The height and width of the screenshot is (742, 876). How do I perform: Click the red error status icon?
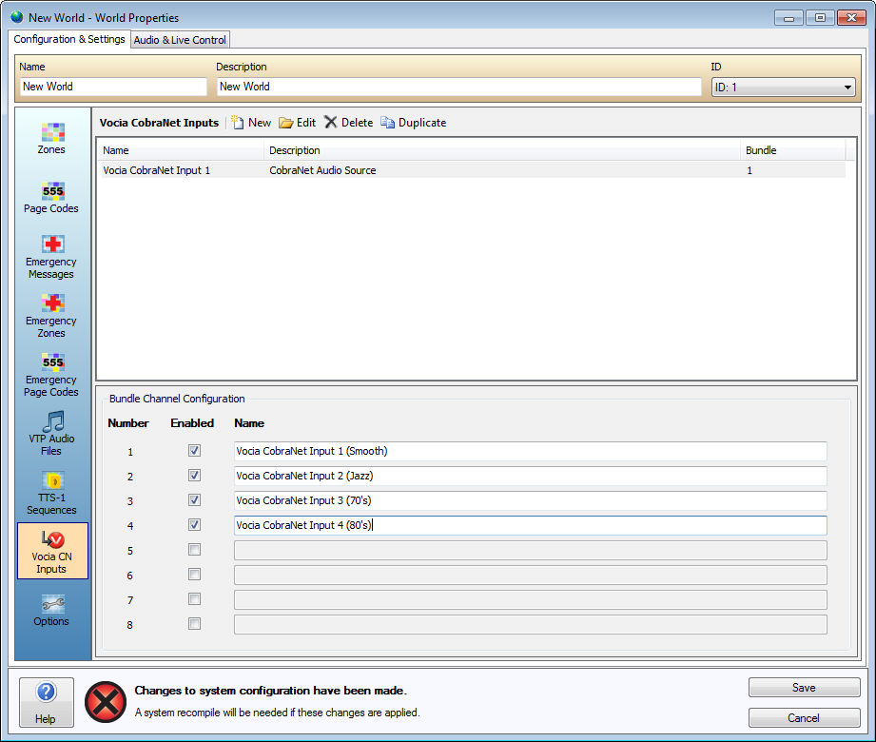105,702
